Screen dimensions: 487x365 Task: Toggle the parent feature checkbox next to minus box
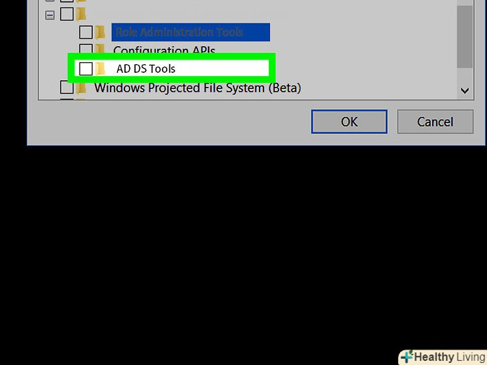click(67, 14)
